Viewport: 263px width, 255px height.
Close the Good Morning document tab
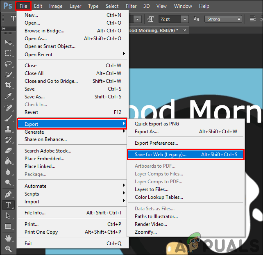185,30
